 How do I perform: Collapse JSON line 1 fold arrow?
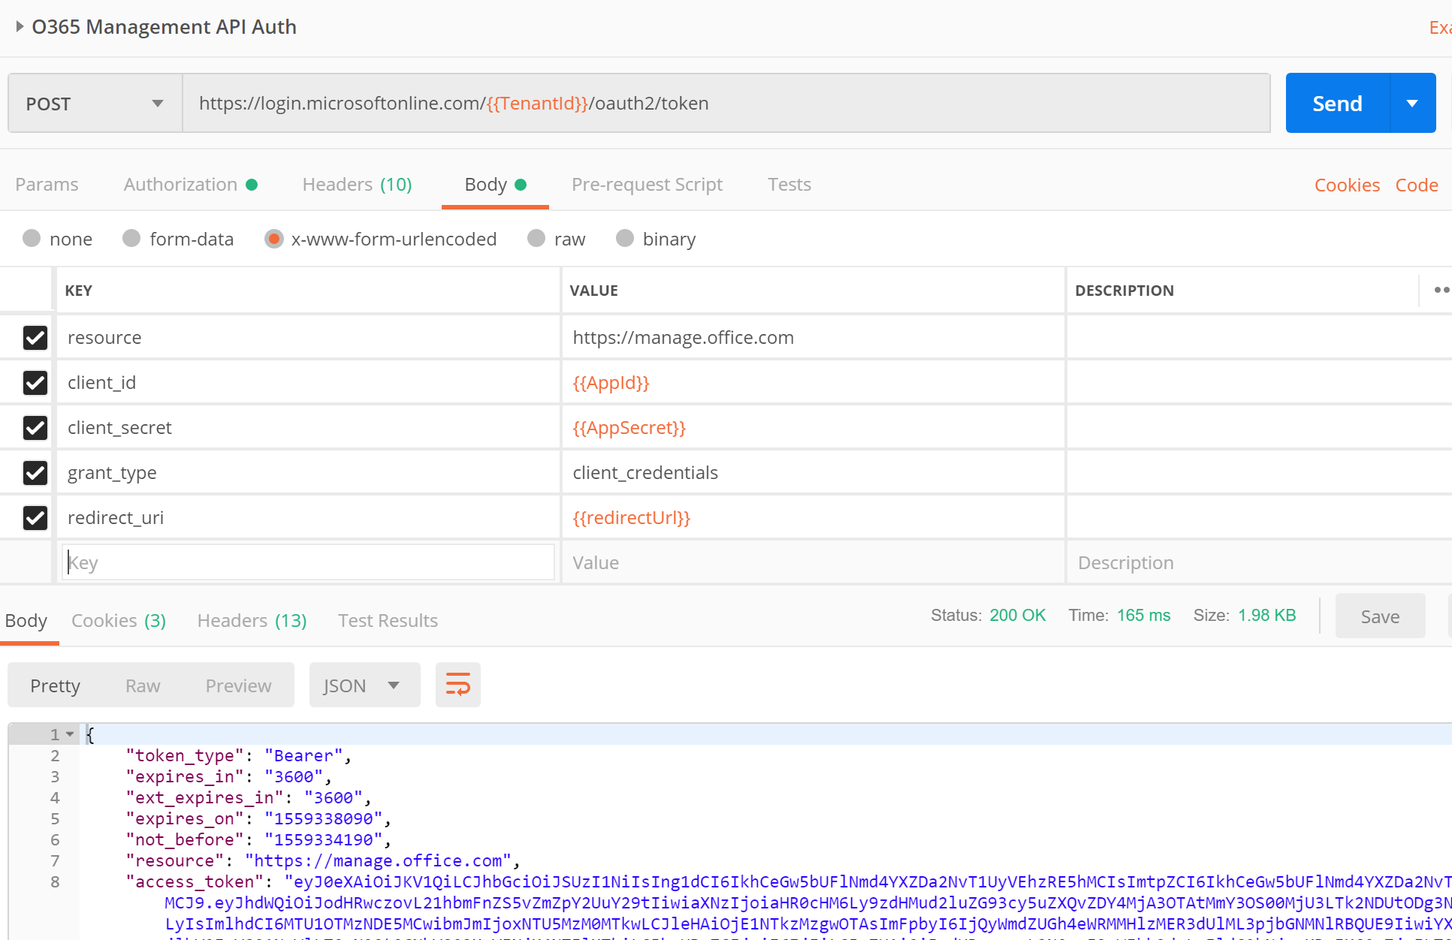click(70, 734)
